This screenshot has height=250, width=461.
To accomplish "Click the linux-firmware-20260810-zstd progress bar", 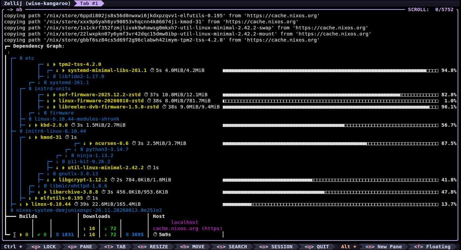I will pyautogui.click(x=330, y=101).
